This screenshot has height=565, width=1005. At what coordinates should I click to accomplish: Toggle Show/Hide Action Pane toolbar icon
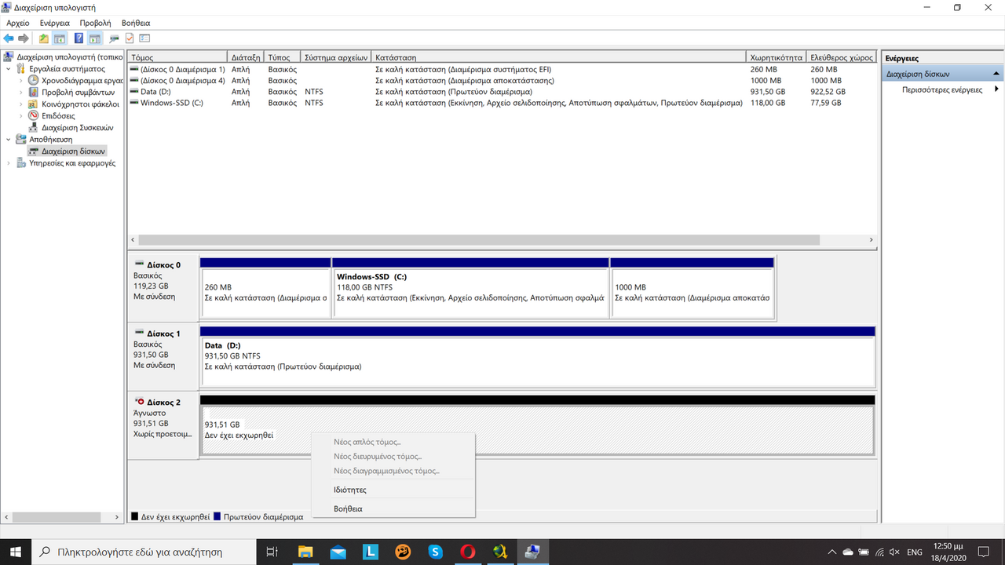[x=94, y=38]
